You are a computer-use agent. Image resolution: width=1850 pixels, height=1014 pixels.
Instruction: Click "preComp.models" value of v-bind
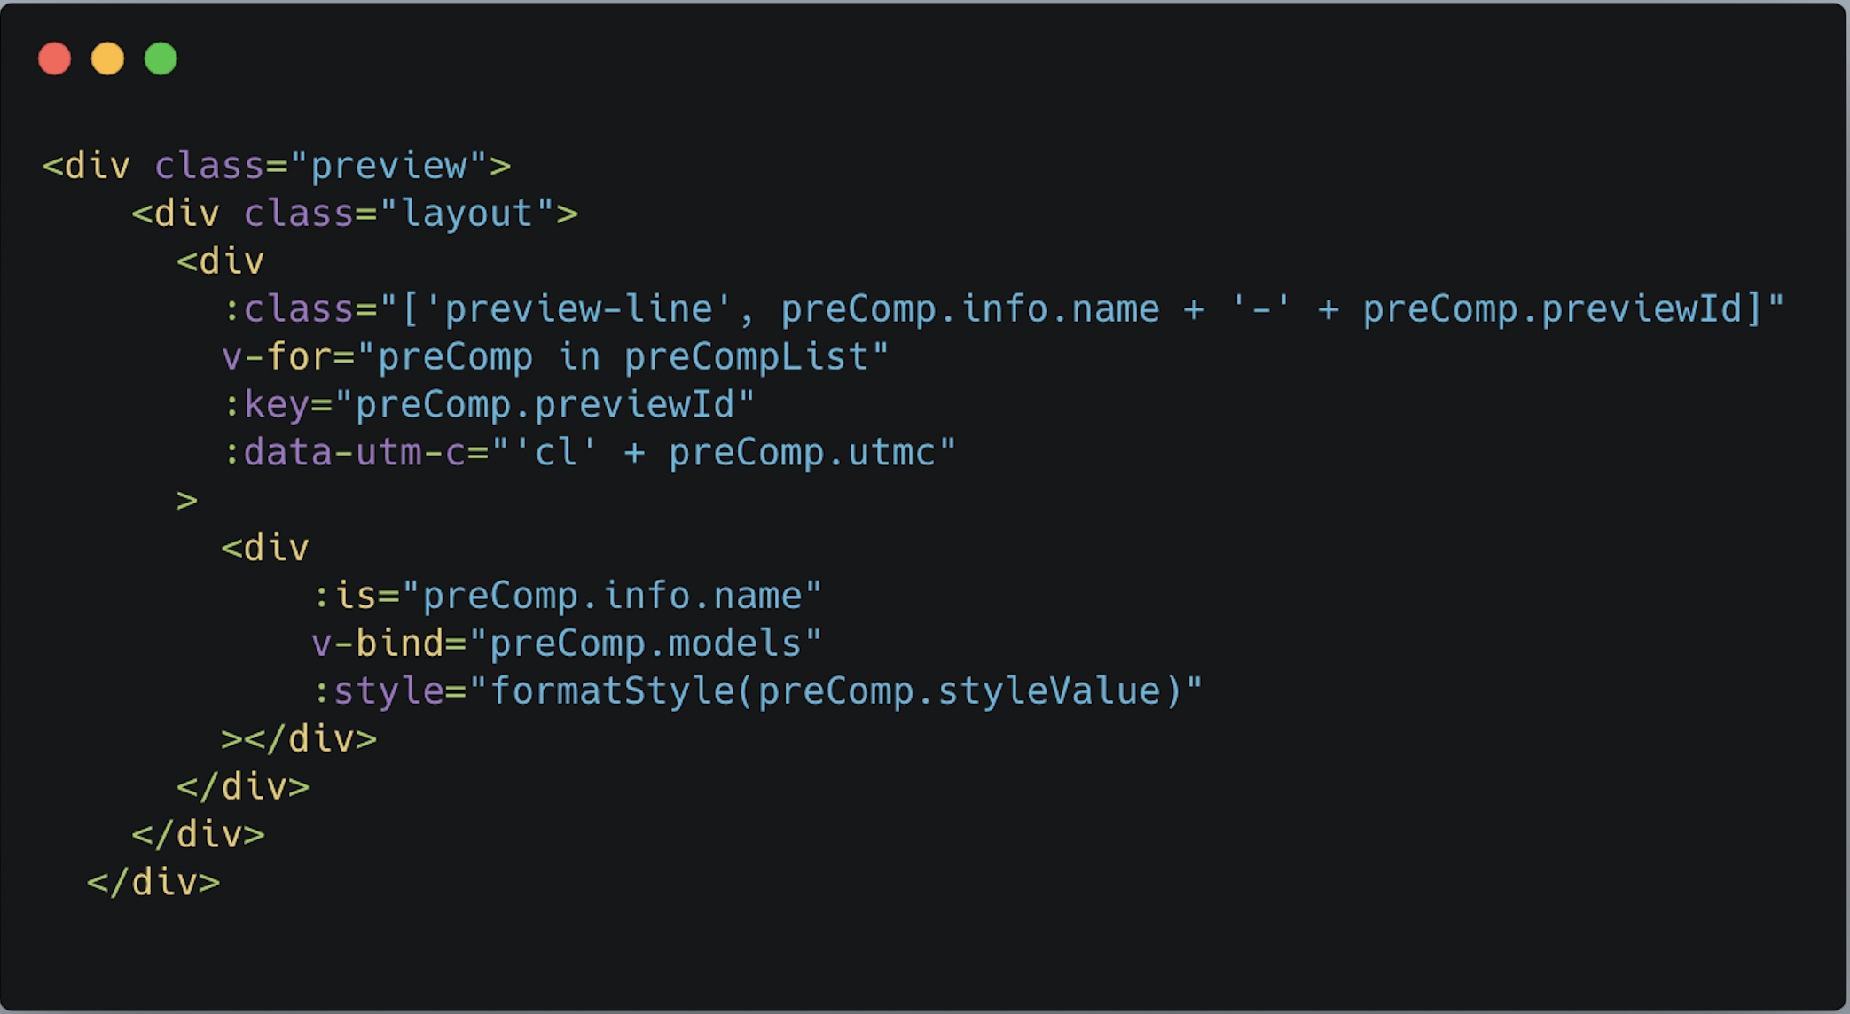point(646,644)
